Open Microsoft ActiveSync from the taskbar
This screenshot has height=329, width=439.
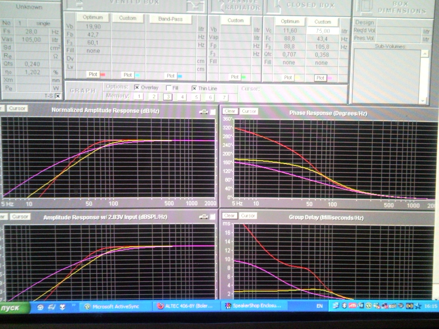point(115,307)
